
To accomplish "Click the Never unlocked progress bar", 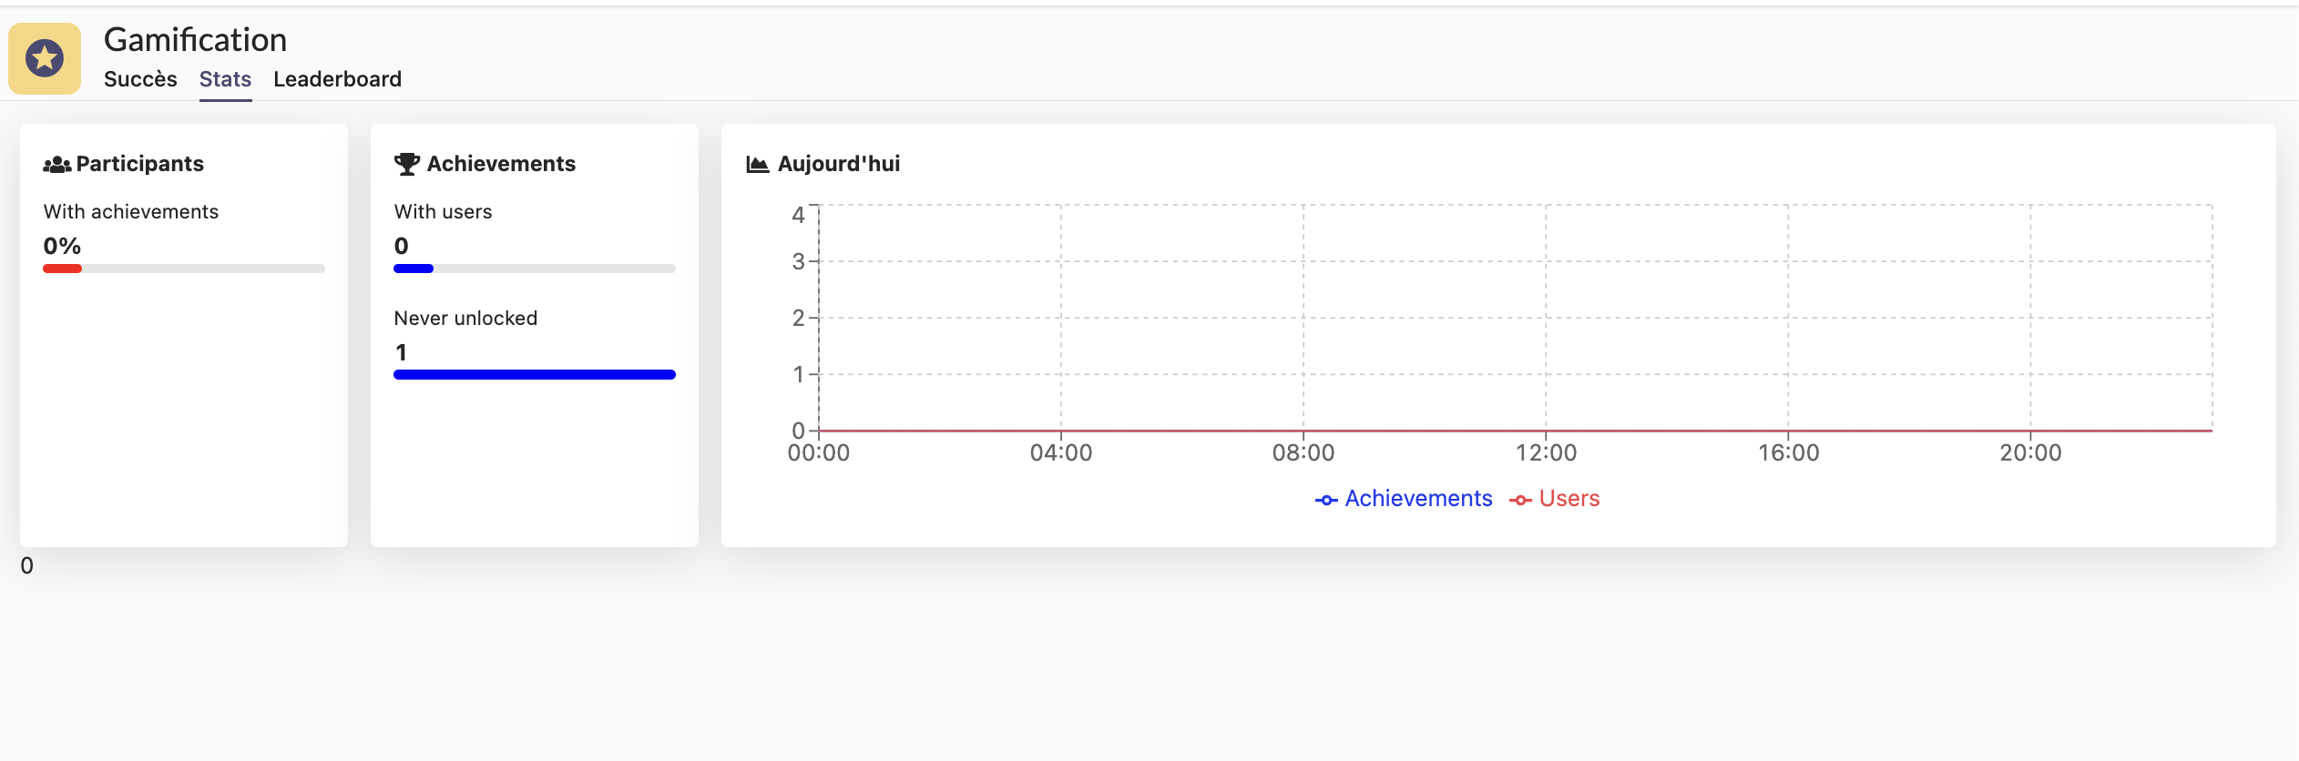I will pos(535,375).
